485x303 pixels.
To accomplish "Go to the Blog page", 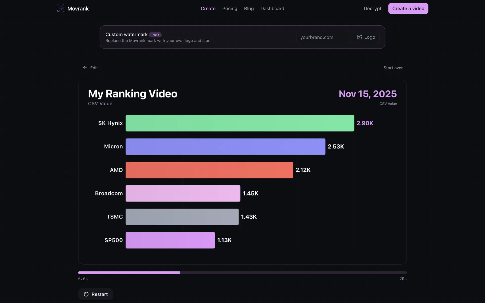I will pyautogui.click(x=249, y=9).
